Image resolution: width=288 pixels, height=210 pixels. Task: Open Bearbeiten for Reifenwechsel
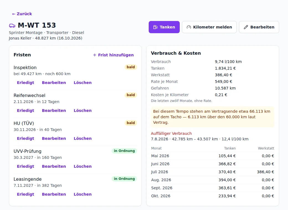pos(54,111)
